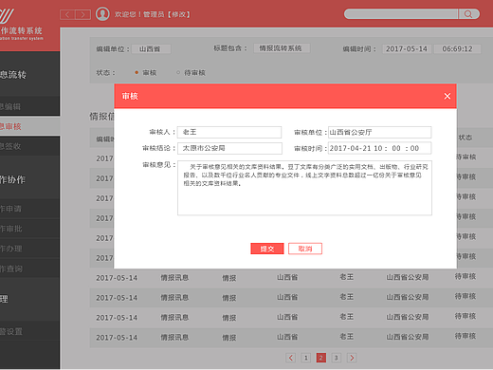Click the 审核单位 input containing 山西省公安厅

coord(379,132)
